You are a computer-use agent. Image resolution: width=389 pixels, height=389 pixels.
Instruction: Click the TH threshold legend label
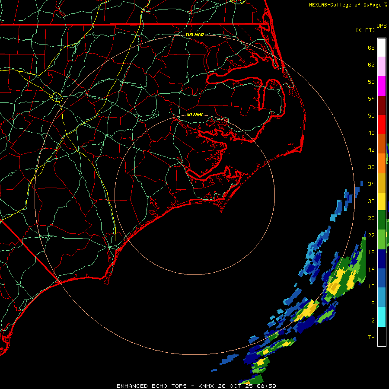click(x=371, y=338)
